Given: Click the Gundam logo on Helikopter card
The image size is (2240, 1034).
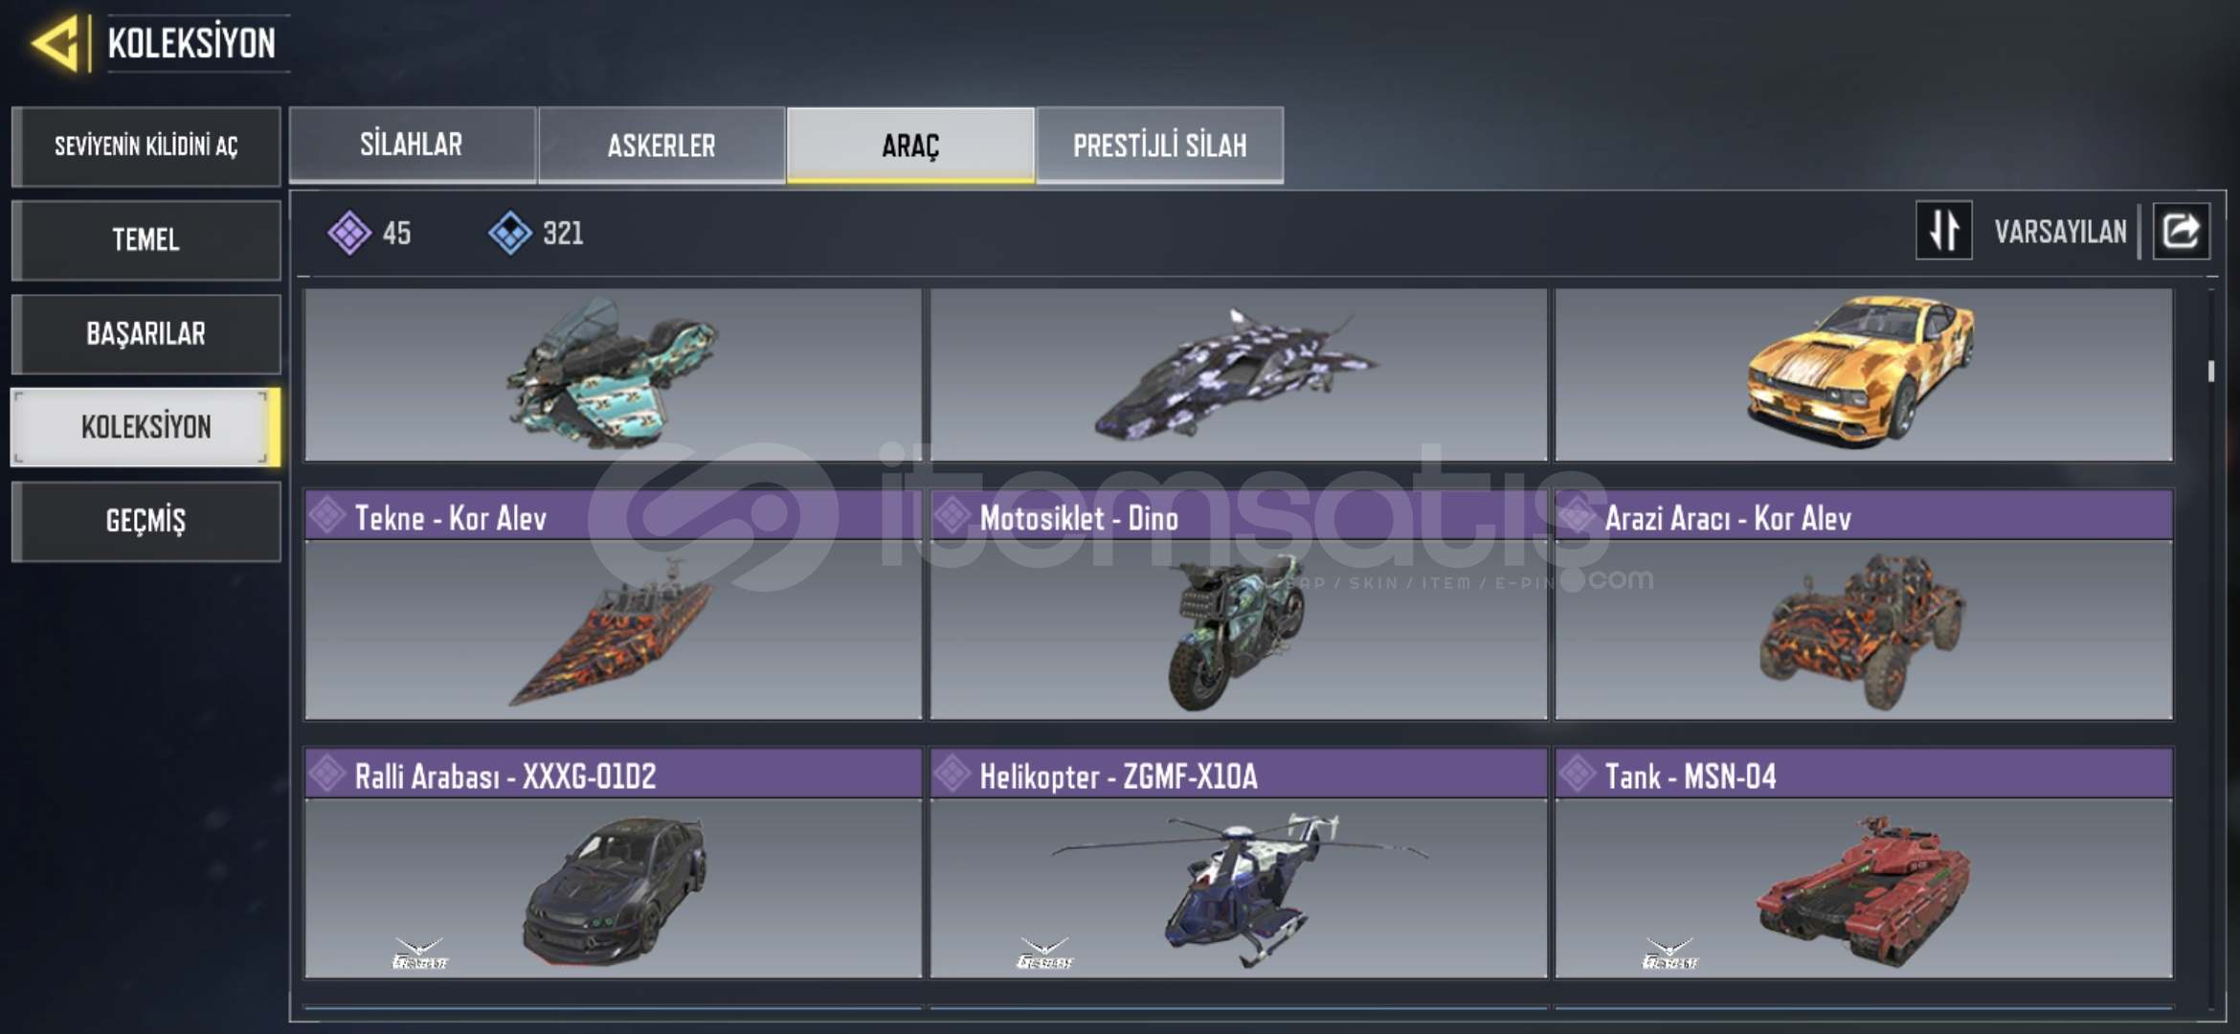Looking at the screenshot, I should [x=1044, y=954].
